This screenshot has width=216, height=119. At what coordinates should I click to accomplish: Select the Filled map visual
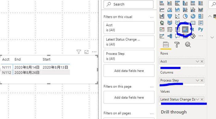pos(170,23)
